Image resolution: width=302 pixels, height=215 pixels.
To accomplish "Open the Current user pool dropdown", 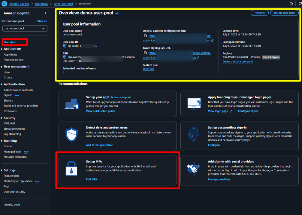I will click(x=25, y=29).
